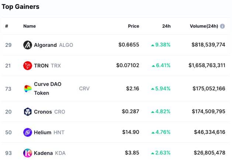Image resolution: width=232 pixels, height=163 pixels.
Task: Click the Algorand coin logo icon
Action: click(x=28, y=45)
